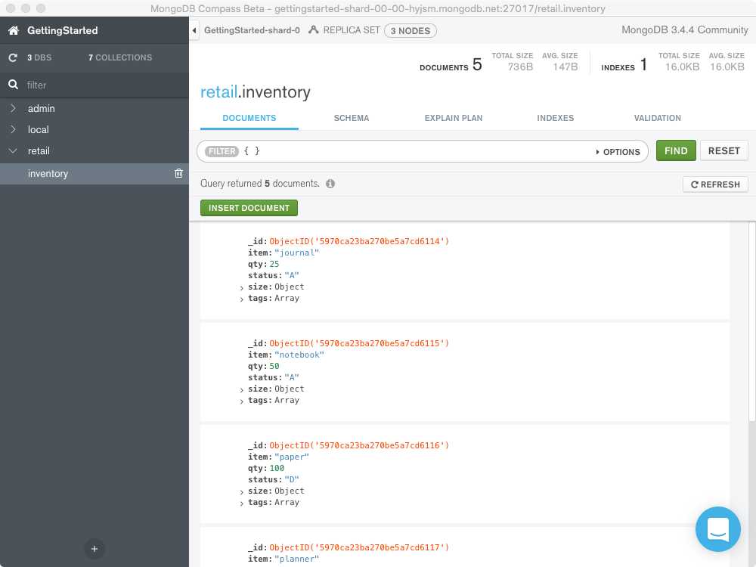Click the INSERT DOCUMENT button
This screenshot has height=567, width=756.
click(249, 207)
